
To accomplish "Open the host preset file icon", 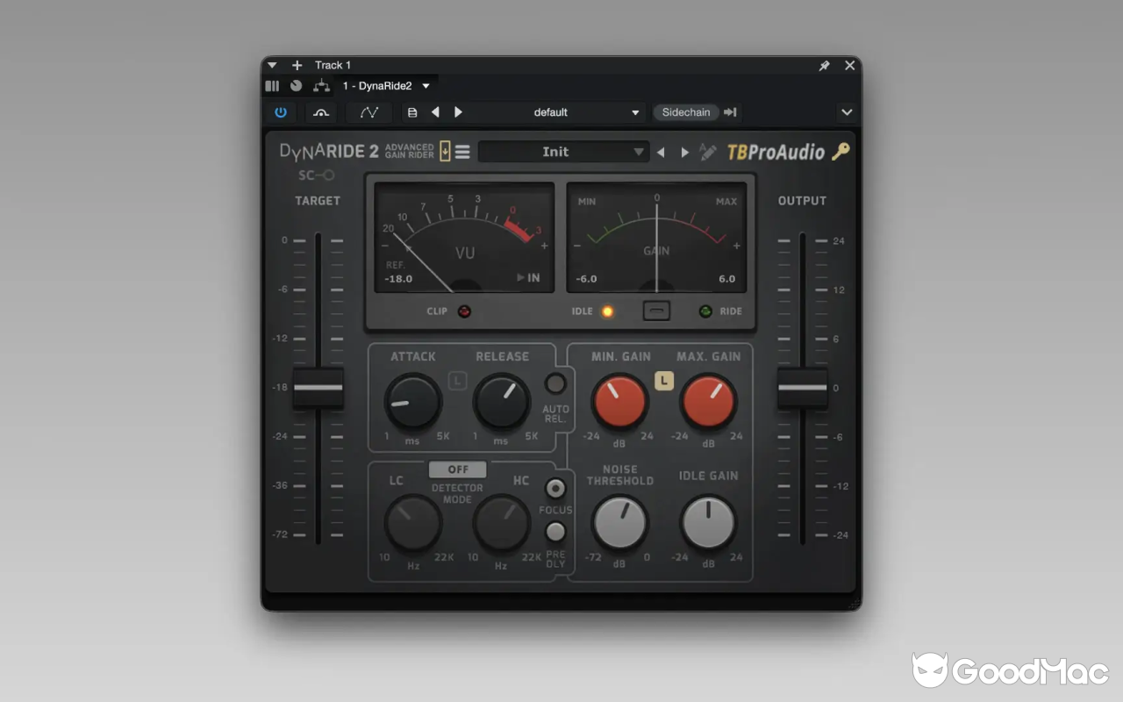I will (x=412, y=112).
